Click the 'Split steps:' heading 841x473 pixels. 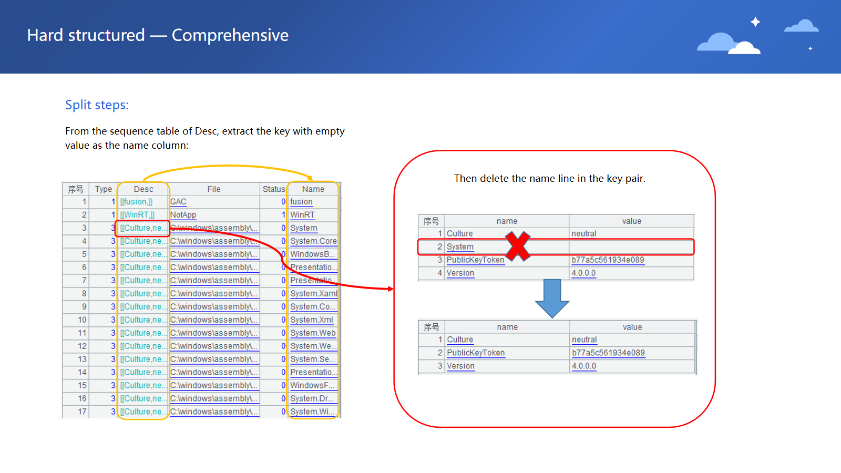click(97, 105)
